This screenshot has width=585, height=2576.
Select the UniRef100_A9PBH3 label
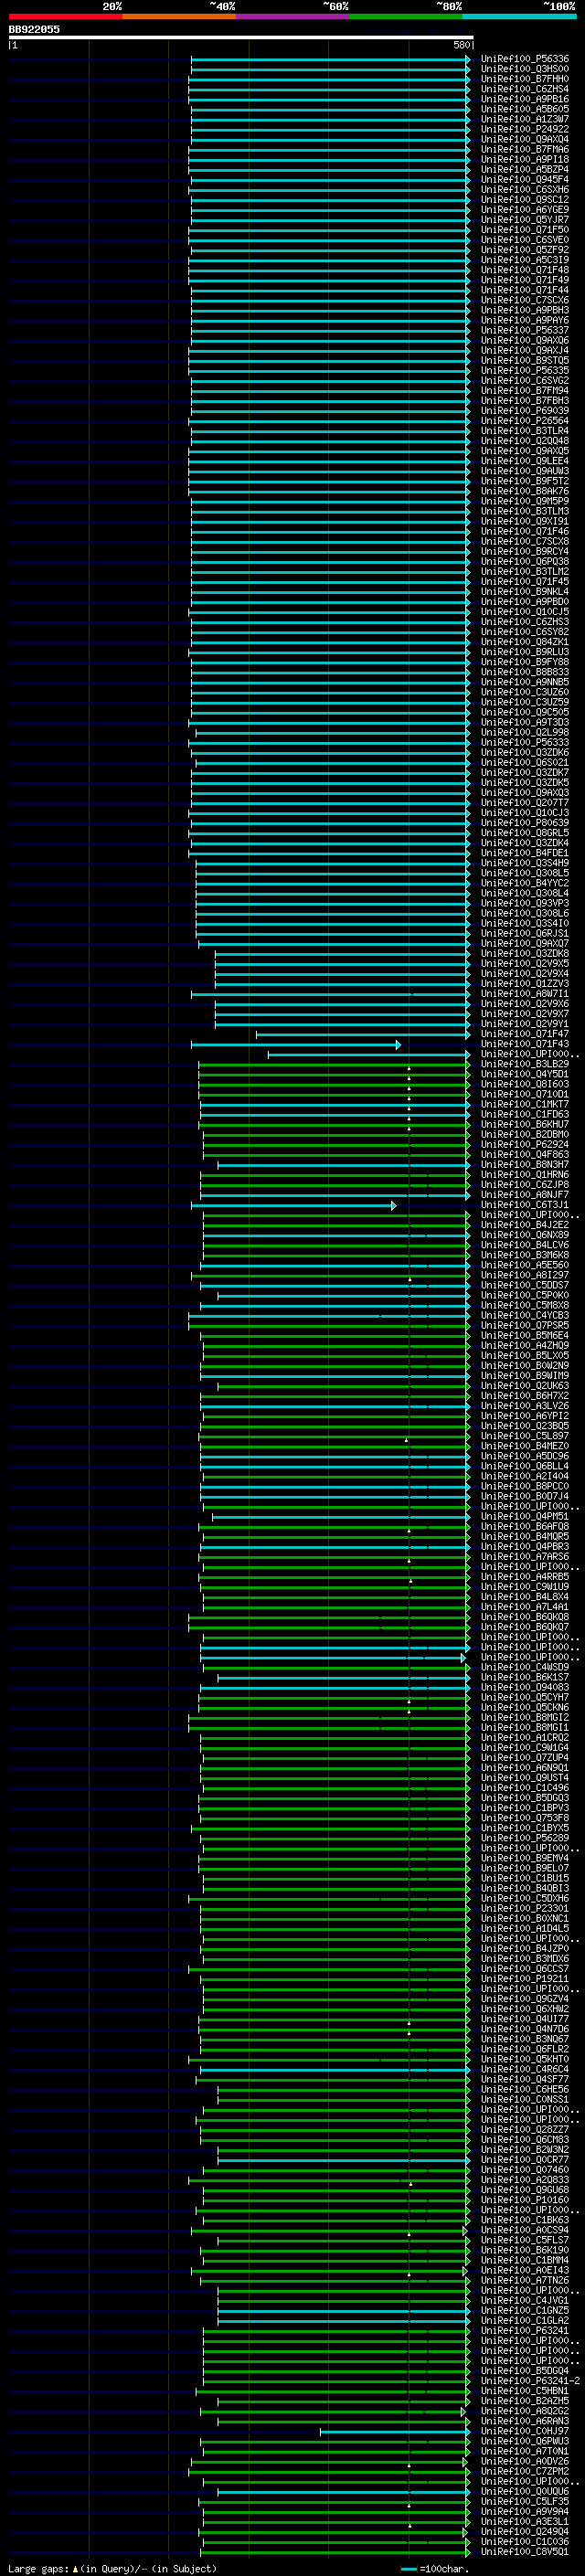click(525, 310)
